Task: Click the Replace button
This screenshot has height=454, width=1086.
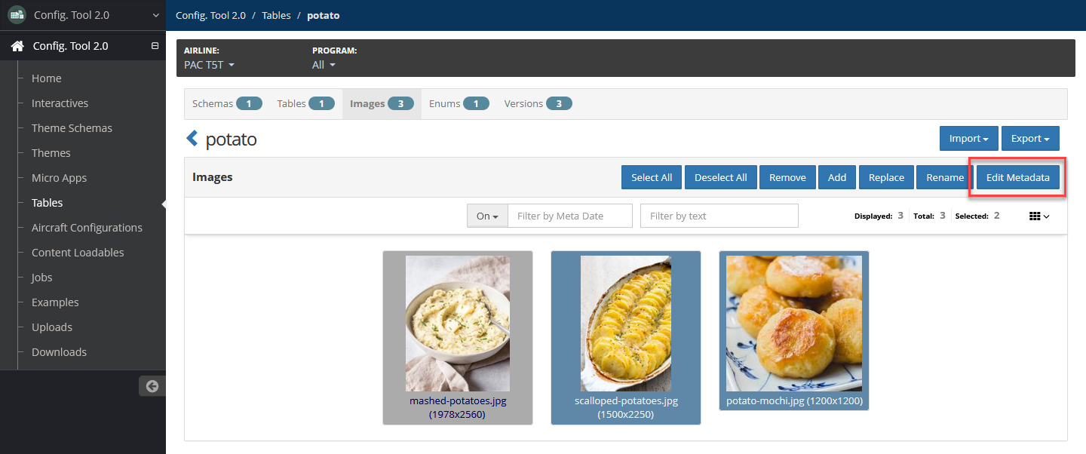Action: click(886, 177)
